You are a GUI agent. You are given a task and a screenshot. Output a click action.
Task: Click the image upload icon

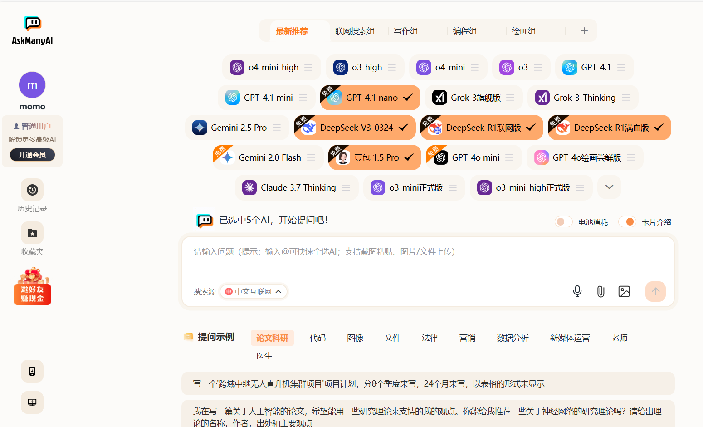tap(624, 291)
